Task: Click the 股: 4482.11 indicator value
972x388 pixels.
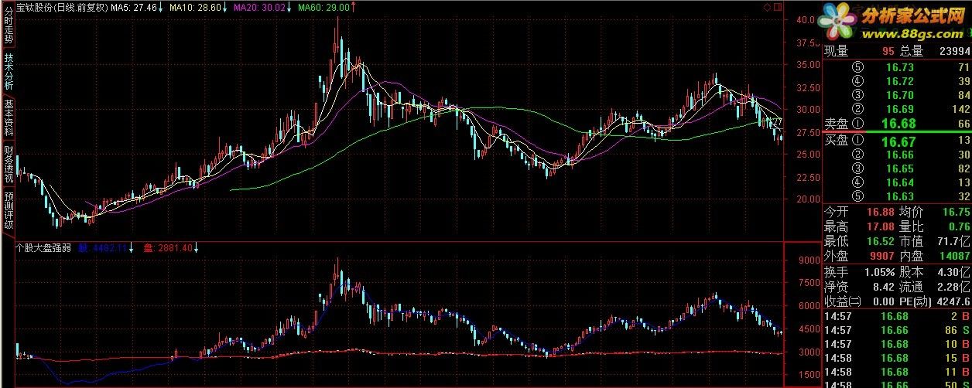Action: [104, 248]
